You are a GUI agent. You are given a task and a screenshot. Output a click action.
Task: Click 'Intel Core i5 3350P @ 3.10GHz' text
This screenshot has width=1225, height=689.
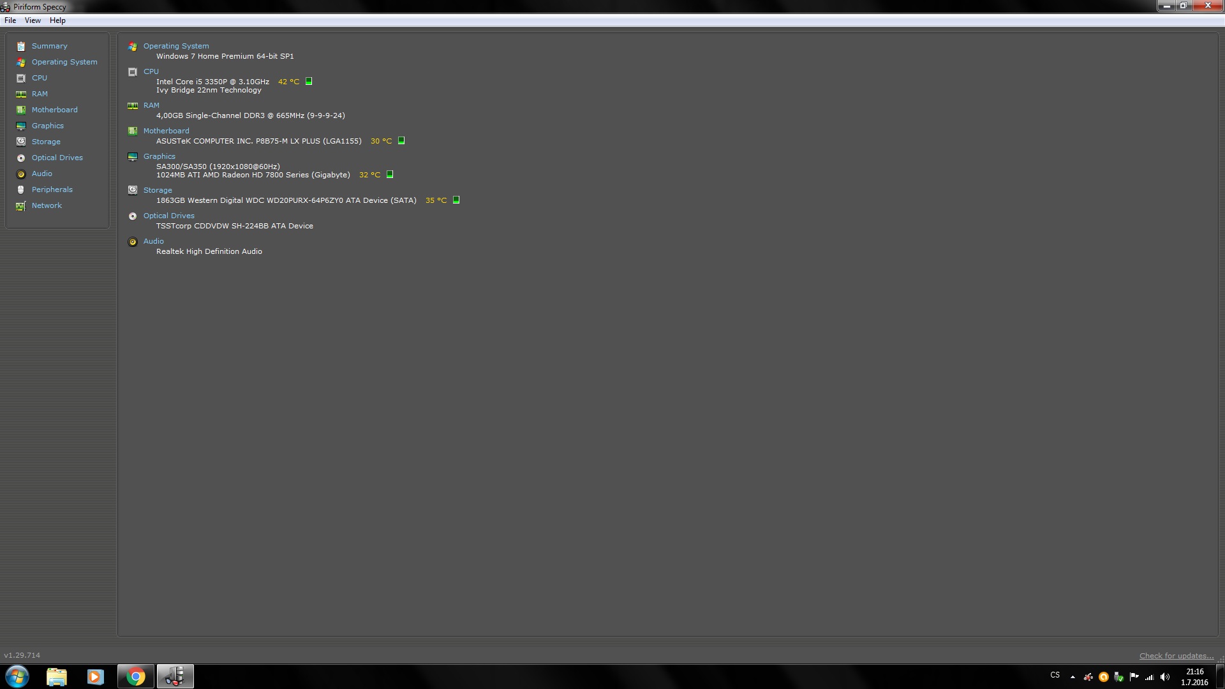pyautogui.click(x=212, y=82)
